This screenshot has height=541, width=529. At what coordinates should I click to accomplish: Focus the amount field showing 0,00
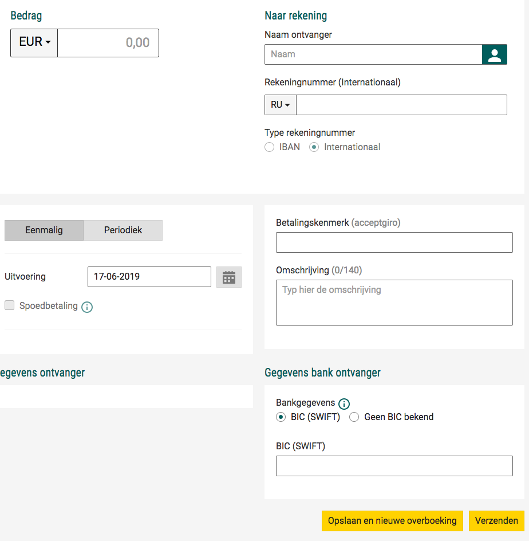tap(108, 43)
